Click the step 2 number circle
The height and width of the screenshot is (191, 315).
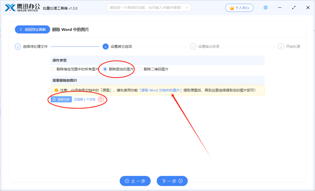[106, 46]
